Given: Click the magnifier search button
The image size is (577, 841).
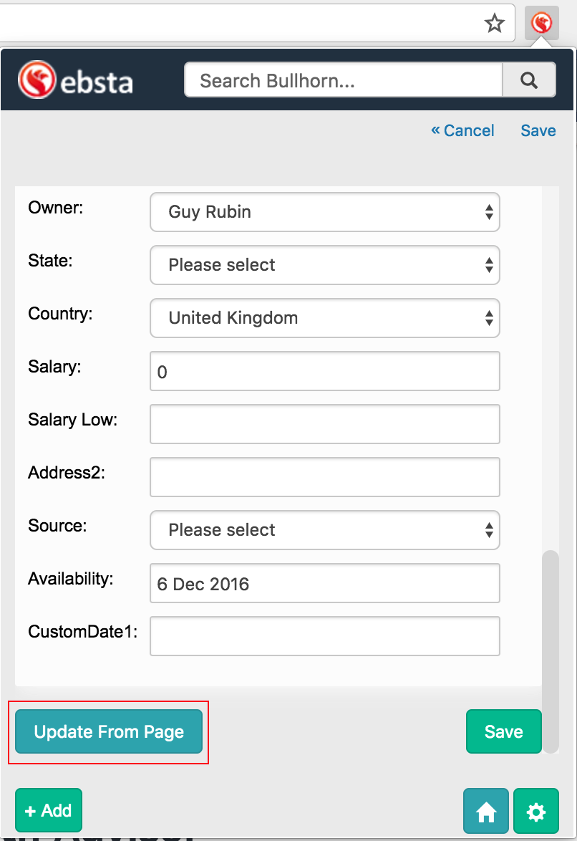Looking at the screenshot, I should click(x=529, y=80).
